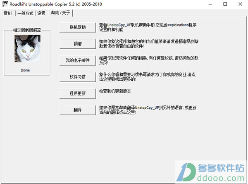Click the 软件习惯 button

[x=78, y=77]
